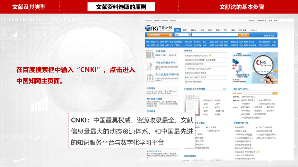Click the 登录 link
This screenshot has width=298, height=167.
[270, 20]
